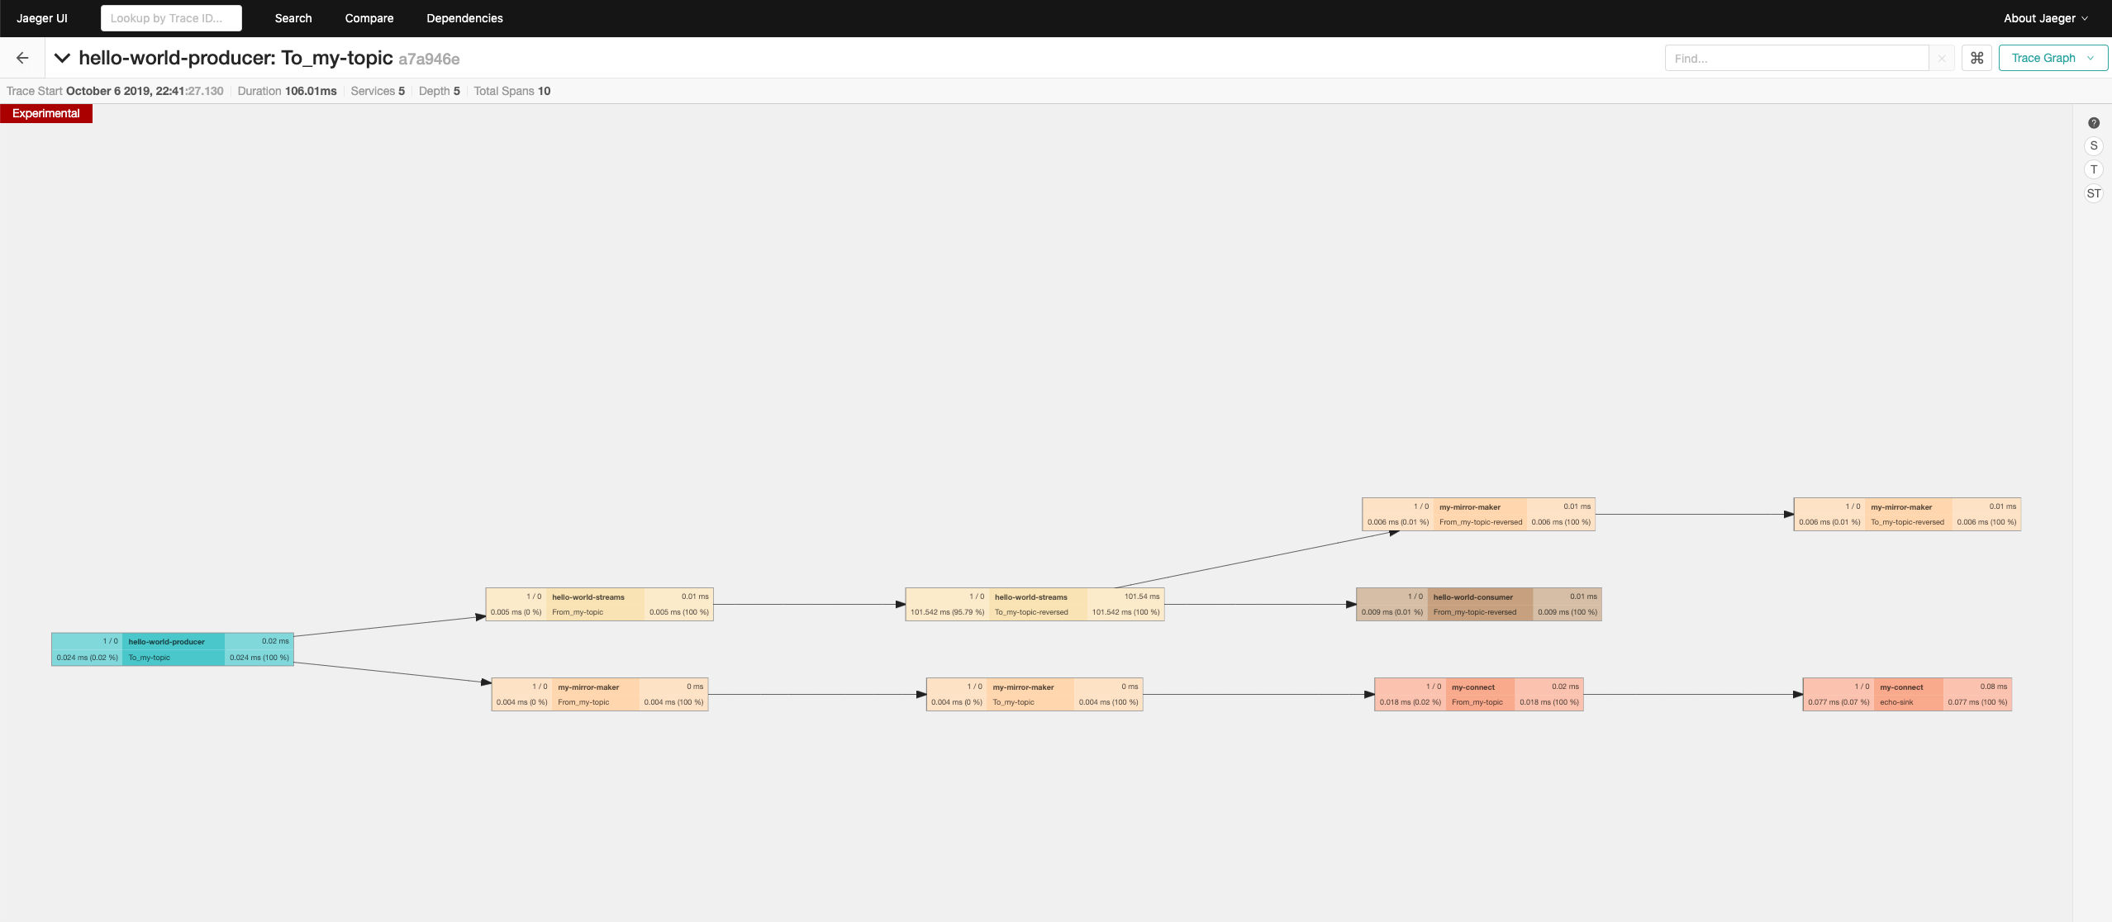Click the Experimental badge
Viewport: 2112px width, 922px height.
(x=46, y=113)
